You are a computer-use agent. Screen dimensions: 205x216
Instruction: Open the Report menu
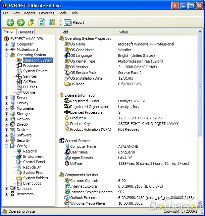pyautogui.click(x=30, y=13)
